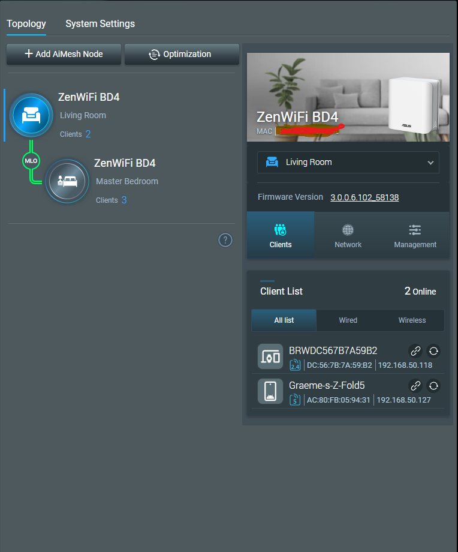Open firmware version 3.0.0.6.102_58138 link
458x552 pixels.
point(364,197)
